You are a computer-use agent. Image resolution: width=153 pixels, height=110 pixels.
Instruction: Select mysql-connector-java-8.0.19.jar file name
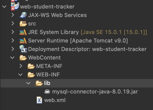pyautogui.click(x=95, y=92)
